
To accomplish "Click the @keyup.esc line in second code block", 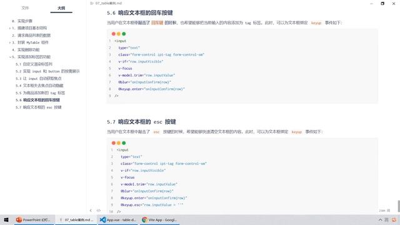I will [152, 205].
